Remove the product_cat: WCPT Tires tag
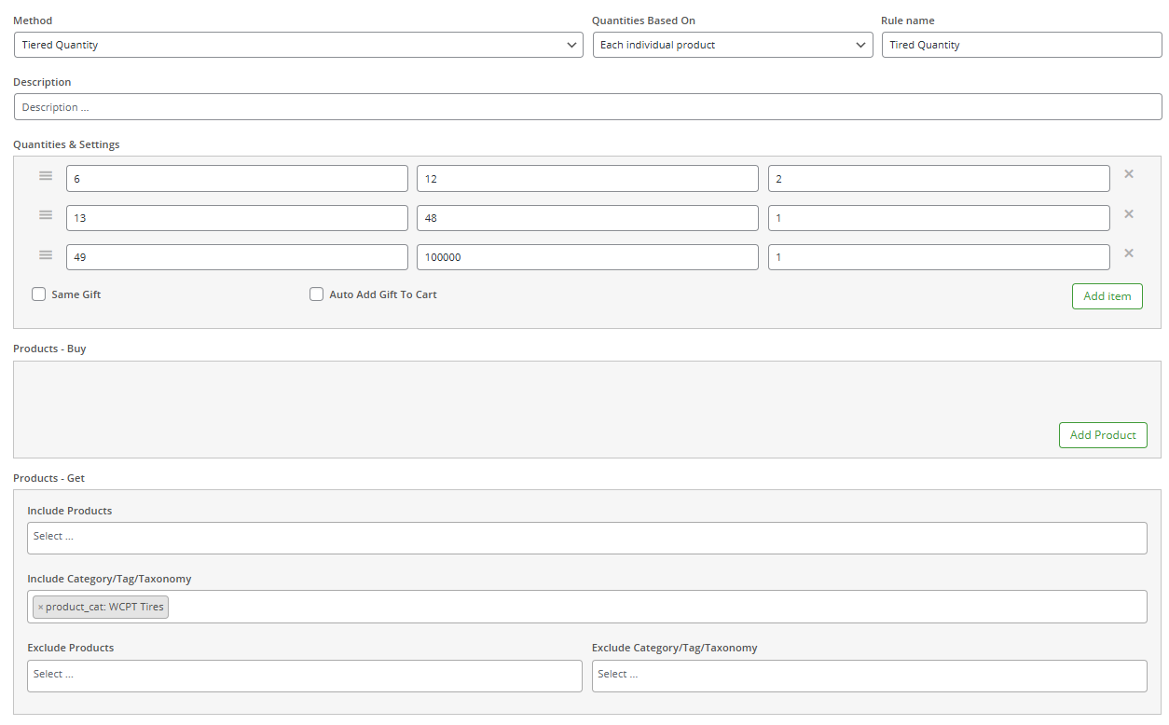This screenshot has height=725, width=1169. pyautogui.click(x=40, y=608)
